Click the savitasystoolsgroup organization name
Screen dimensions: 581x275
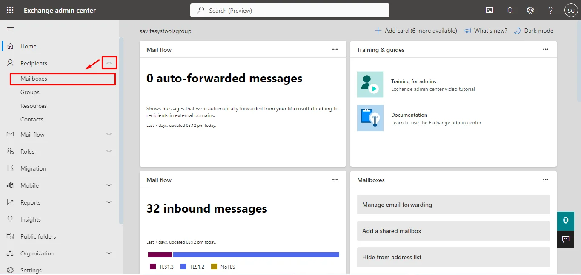click(166, 31)
